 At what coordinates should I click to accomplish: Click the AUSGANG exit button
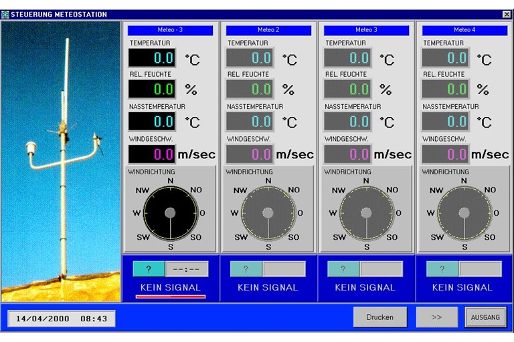coord(485,317)
